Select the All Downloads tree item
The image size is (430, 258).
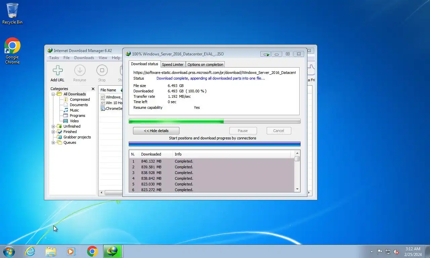75,94
